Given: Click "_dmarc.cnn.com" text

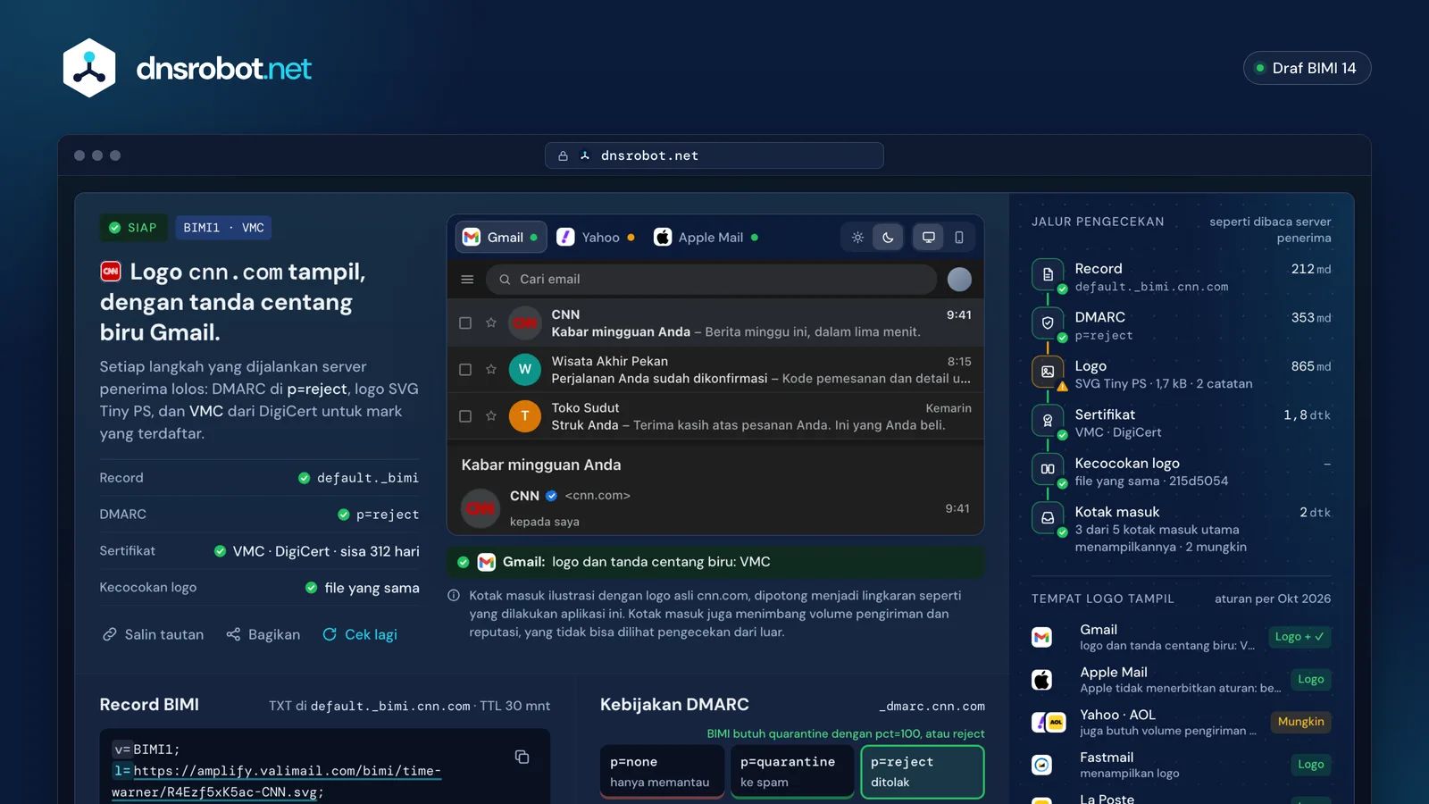Looking at the screenshot, I should [932, 707].
